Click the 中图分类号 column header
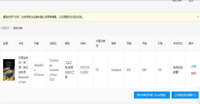 [x=101, y=43]
